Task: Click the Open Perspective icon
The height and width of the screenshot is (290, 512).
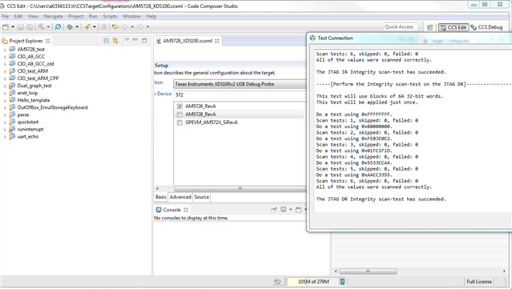Action: [430, 27]
